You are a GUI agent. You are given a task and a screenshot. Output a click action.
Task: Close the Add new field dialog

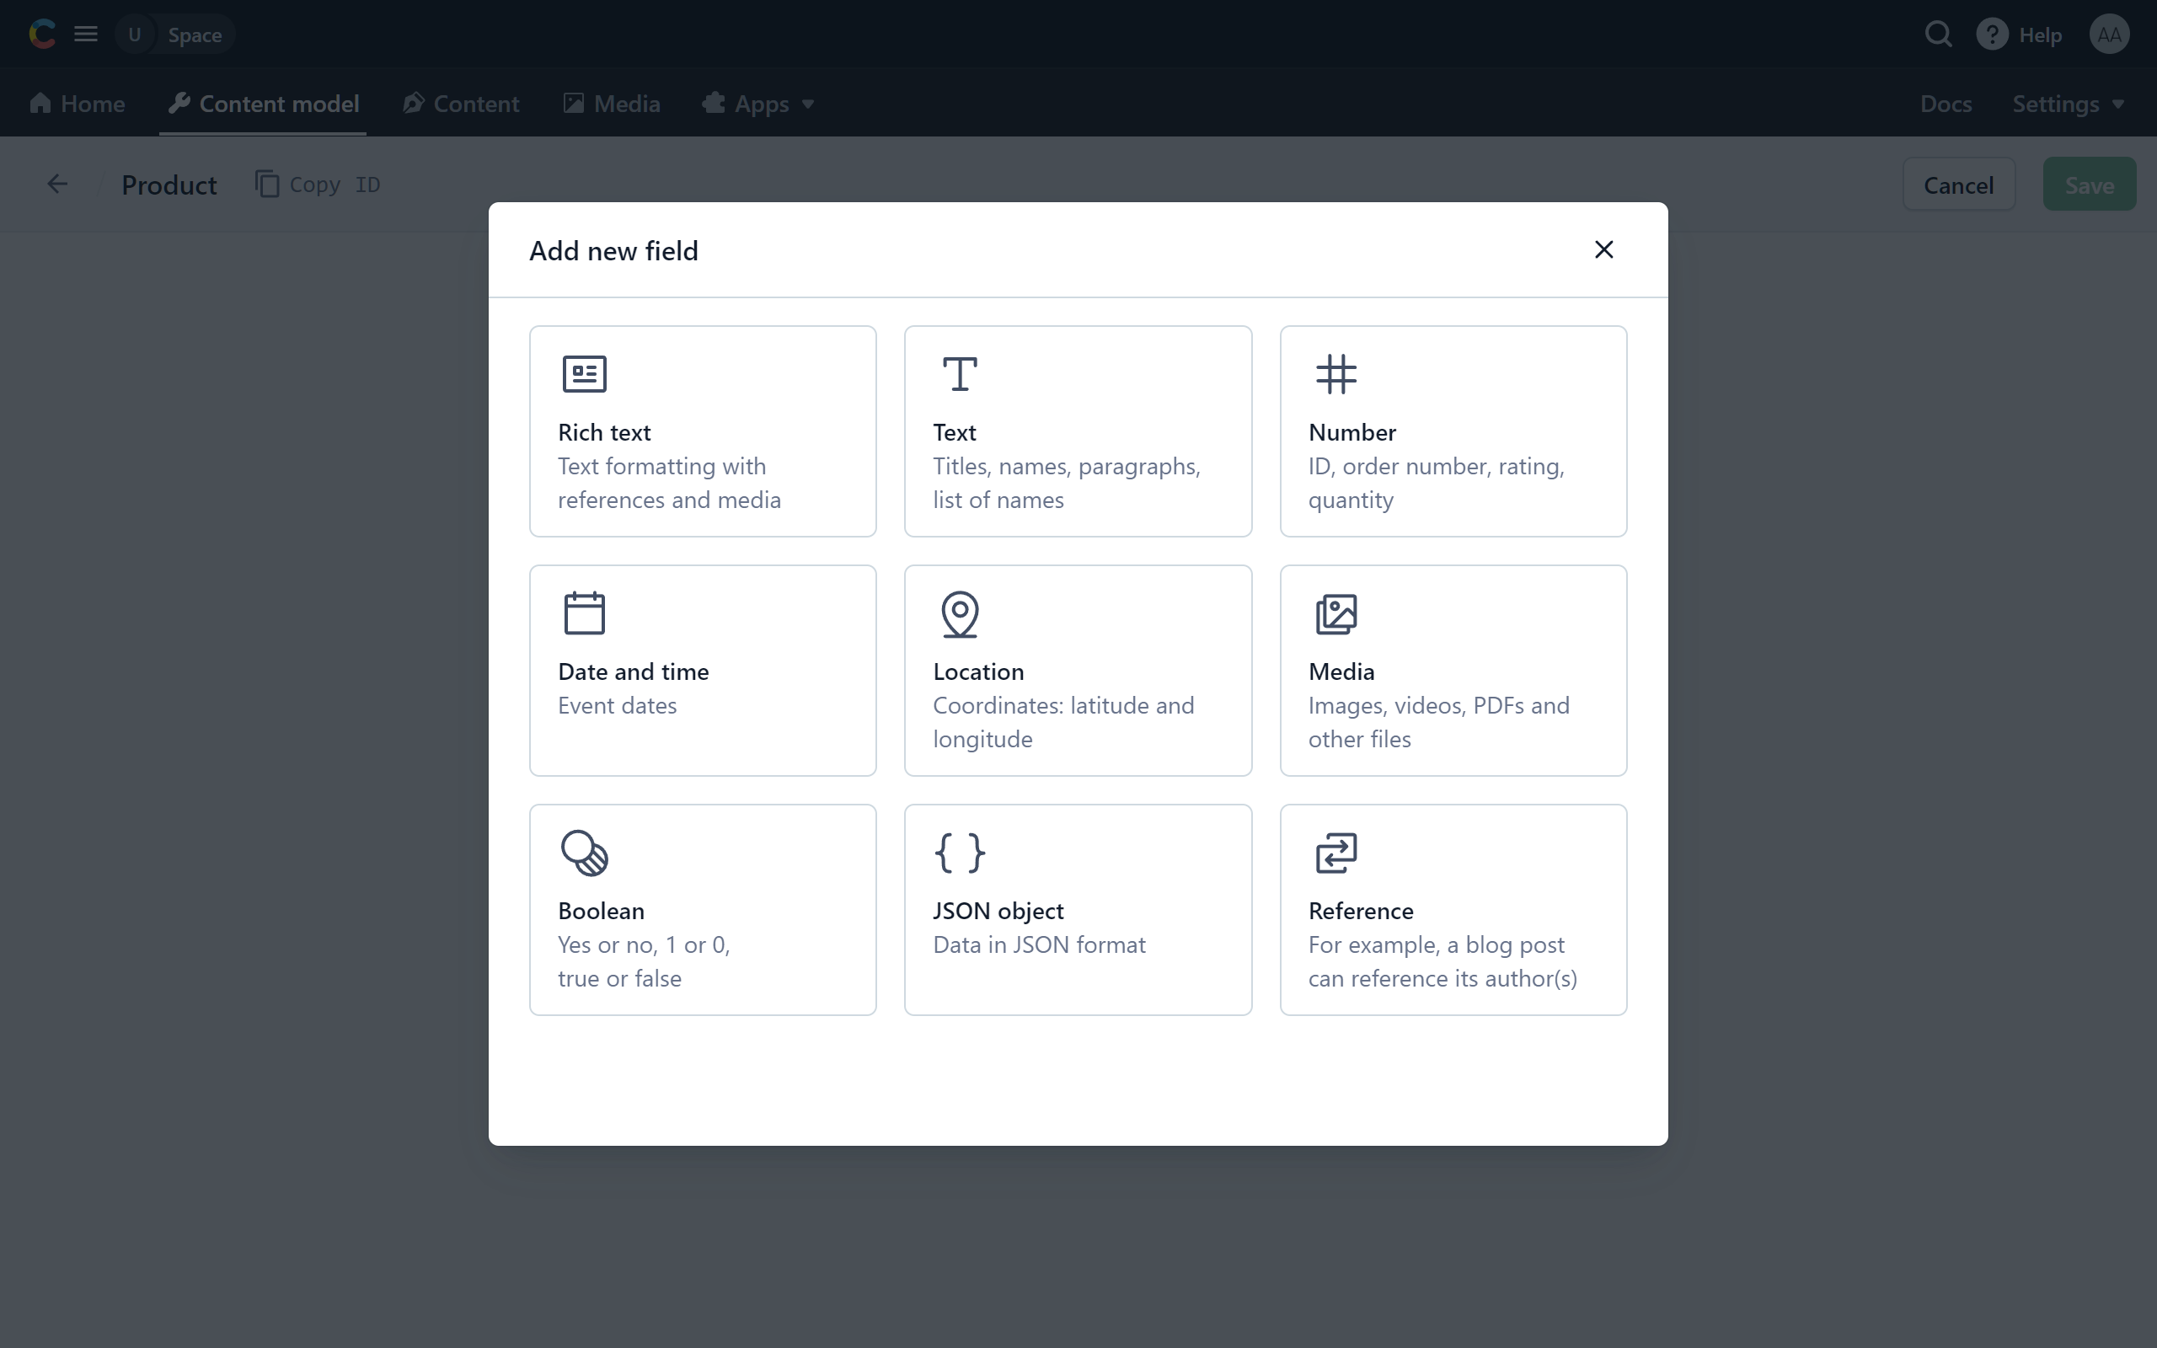click(1603, 249)
